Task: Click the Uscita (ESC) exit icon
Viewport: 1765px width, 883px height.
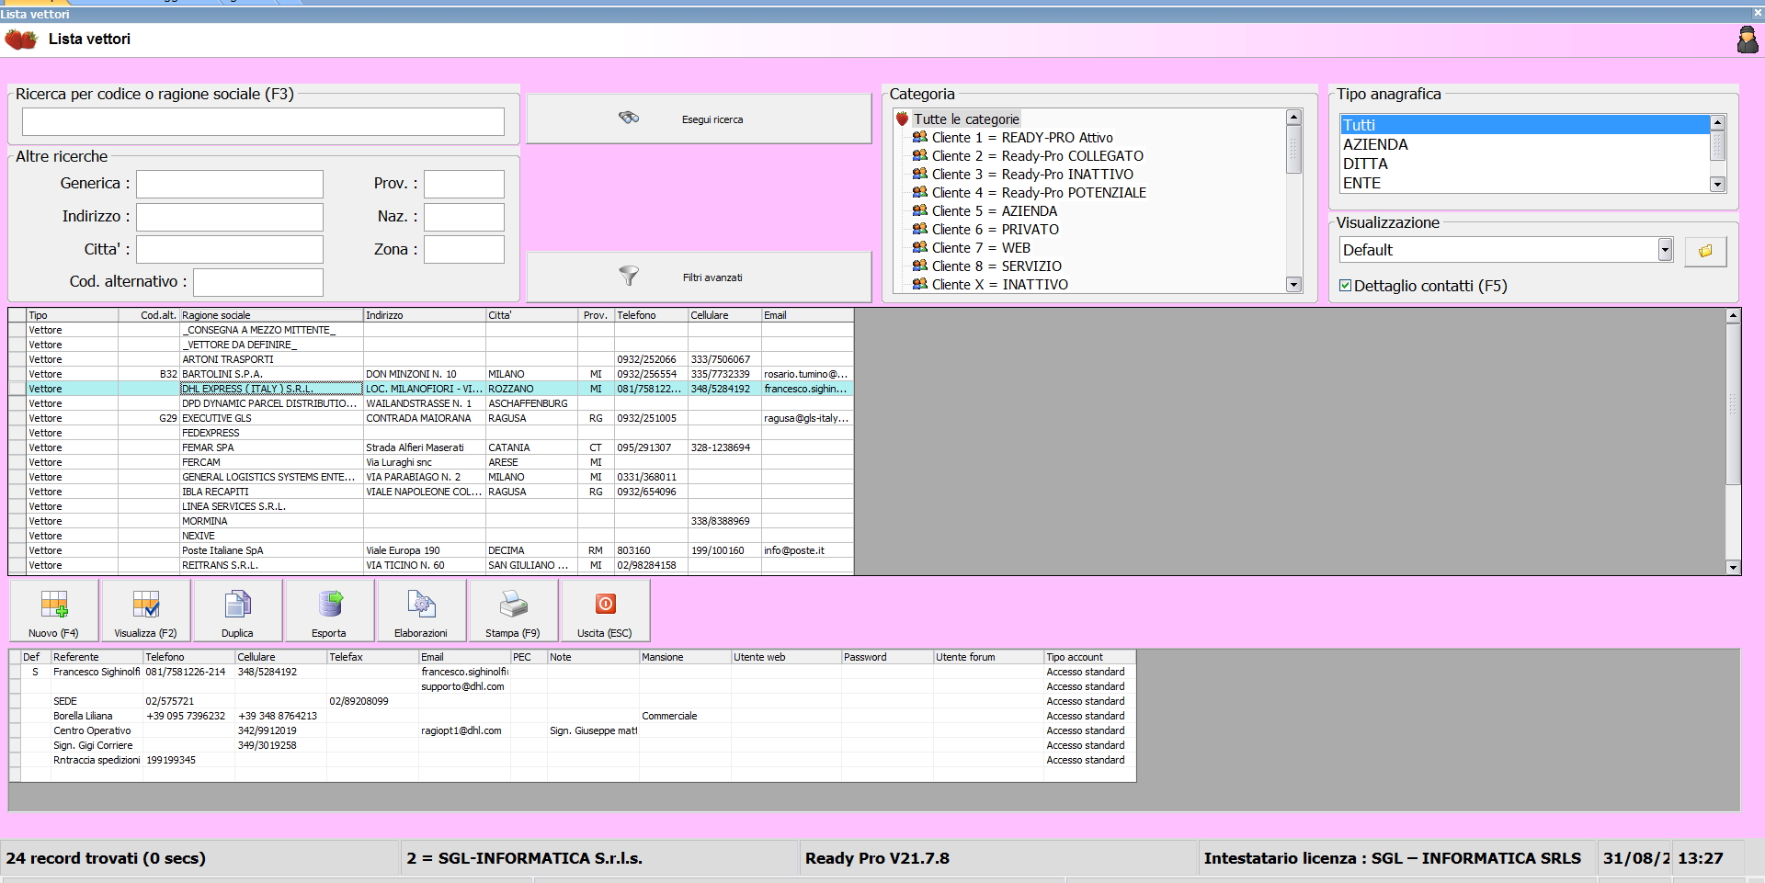Action: coord(606,610)
